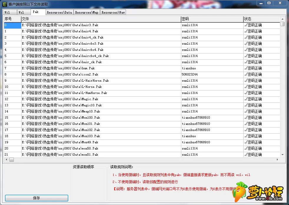Screen dimensions: 289x205
Task: Select the L-HumHorse.Pak file path
Action: click(64, 93)
